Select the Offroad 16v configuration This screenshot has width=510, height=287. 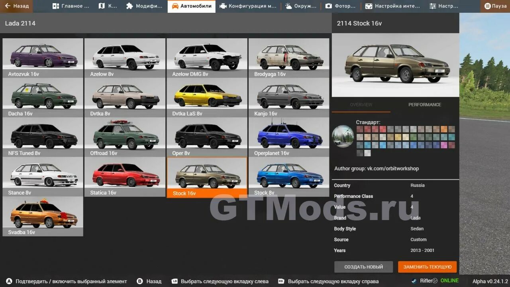[x=125, y=137]
